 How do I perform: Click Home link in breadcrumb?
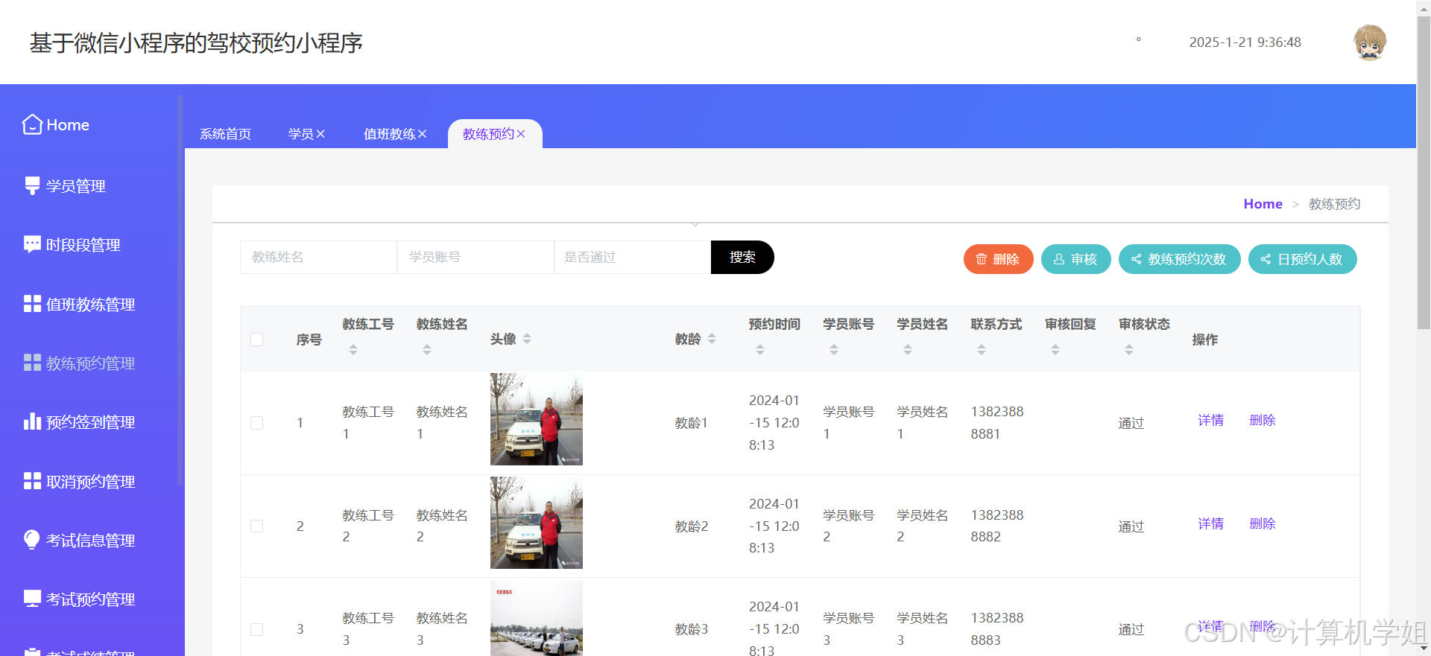[x=1263, y=204]
